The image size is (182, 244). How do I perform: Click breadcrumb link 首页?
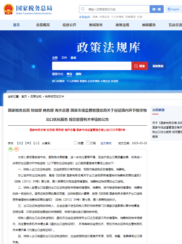click(24, 97)
